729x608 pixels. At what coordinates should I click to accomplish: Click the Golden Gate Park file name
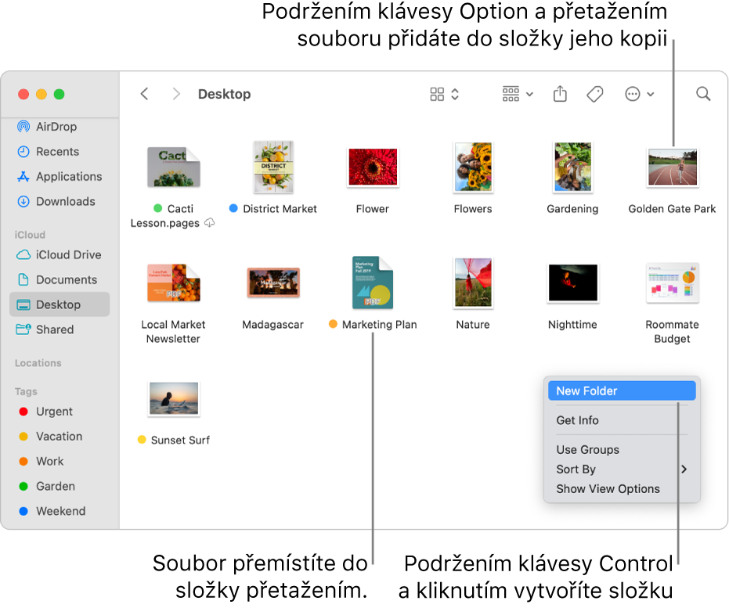coord(673,209)
